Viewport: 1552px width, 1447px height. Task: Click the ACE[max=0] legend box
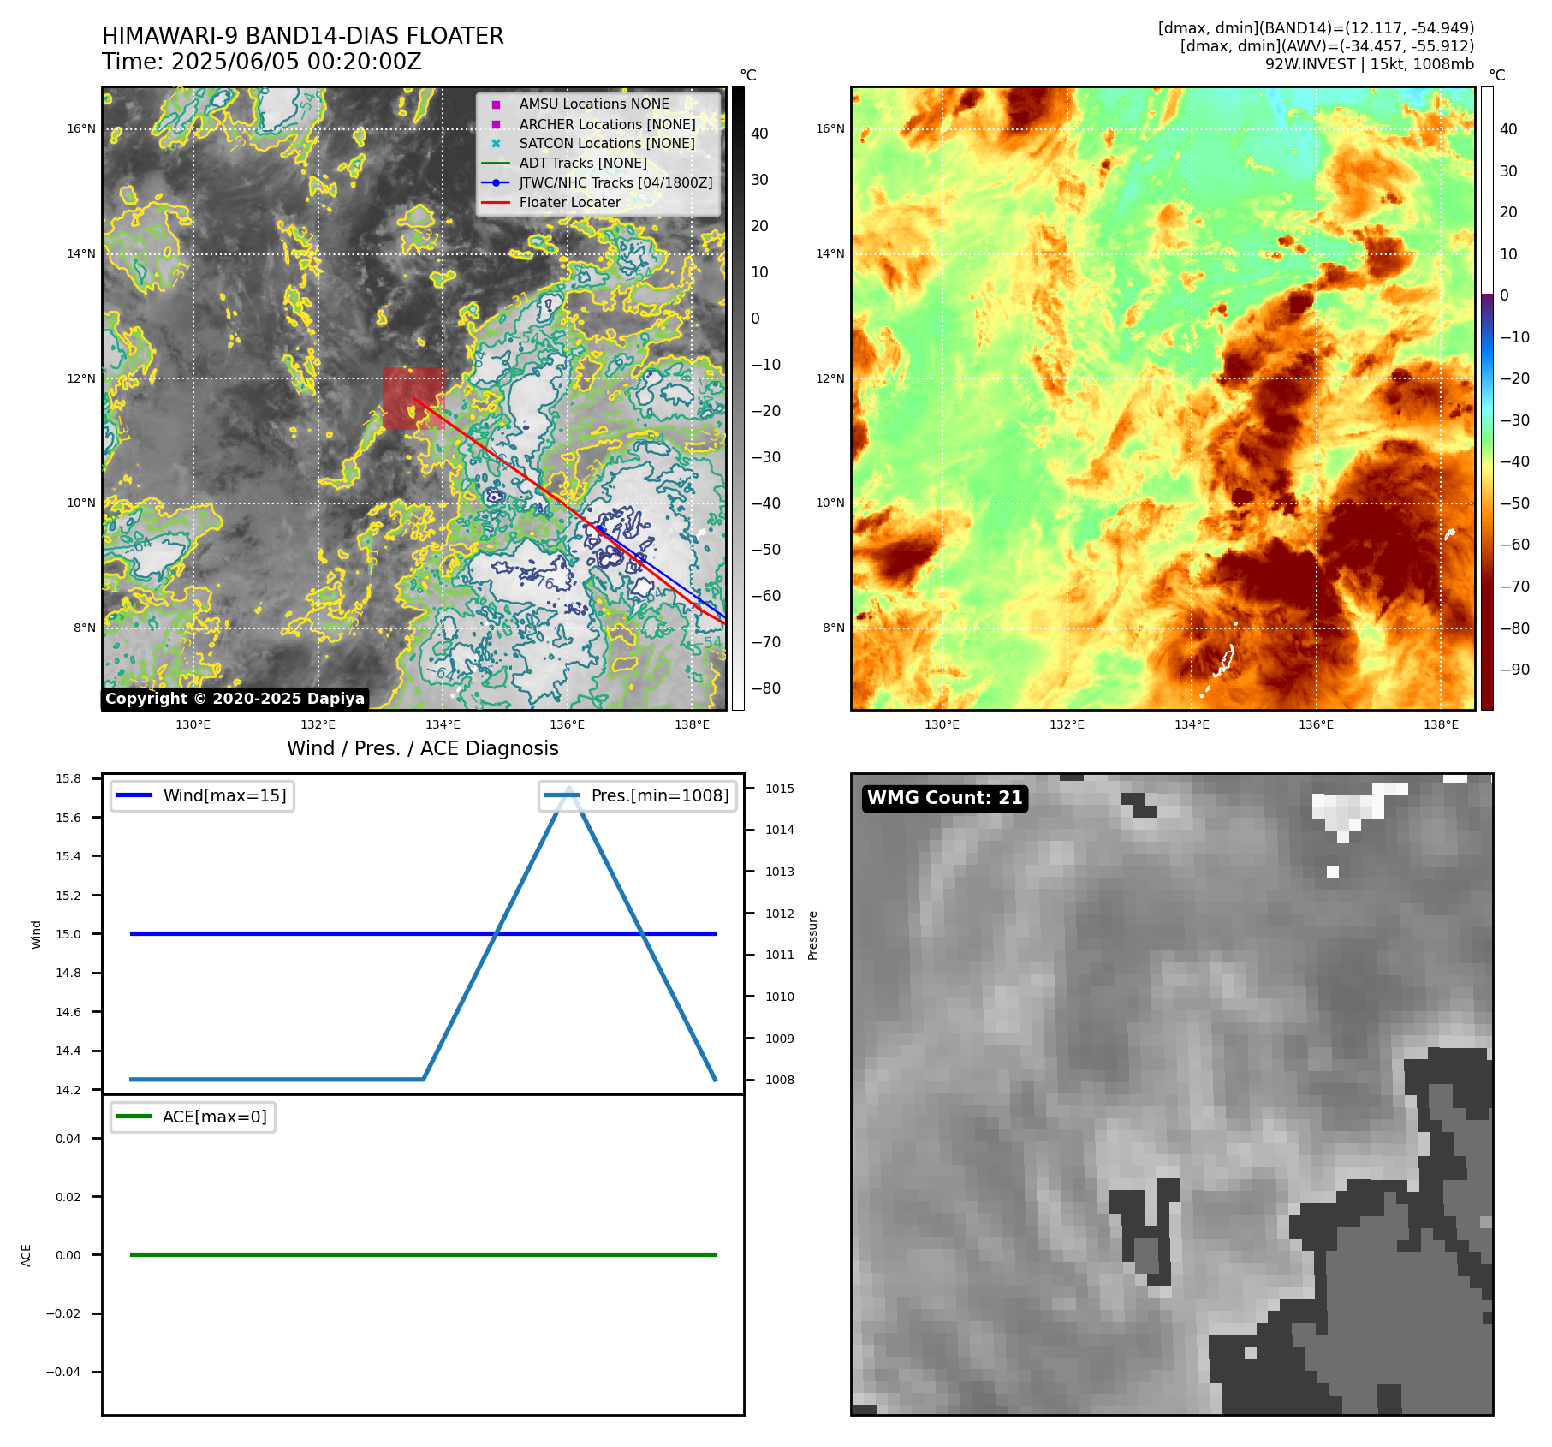pos(193,1117)
